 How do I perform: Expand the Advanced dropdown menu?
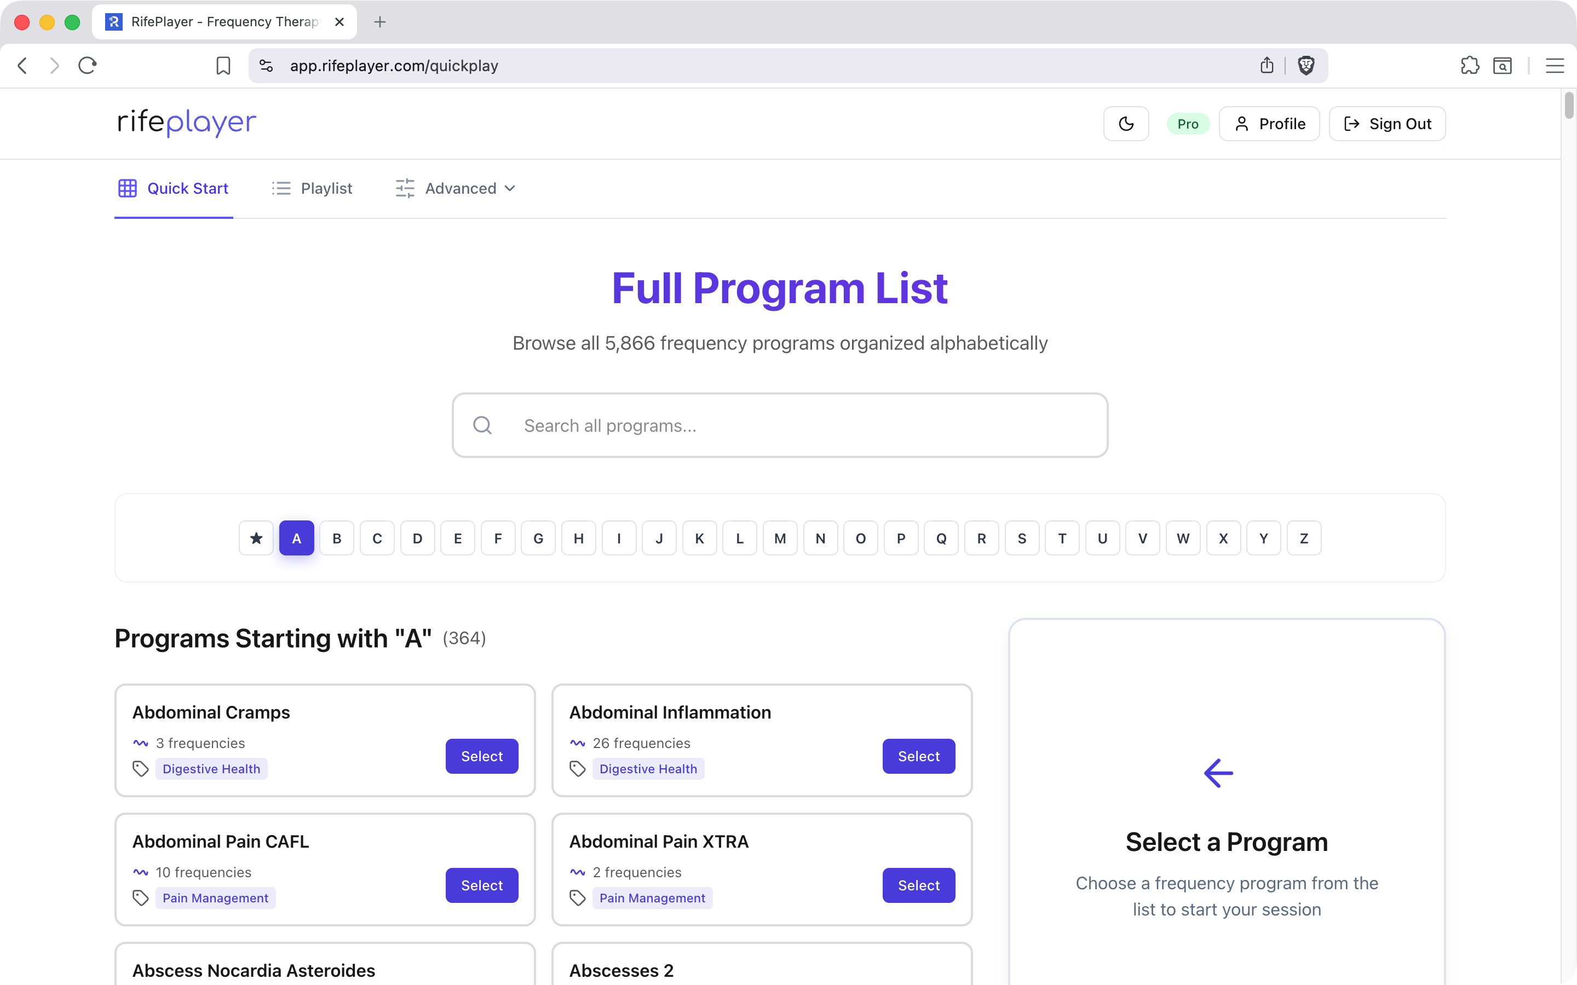click(456, 188)
